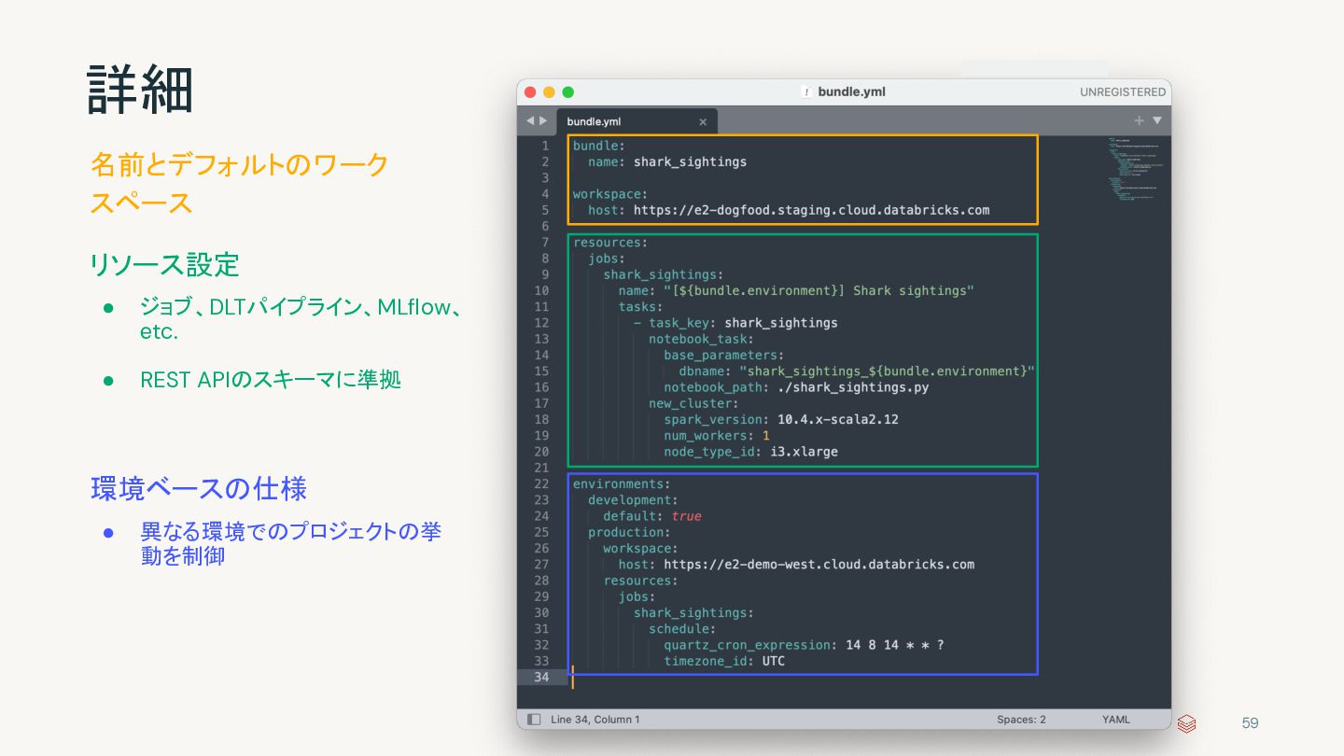1344x756 pixels.
Task: Click the previous tab left arrow
Action: [x=529, y=120]
